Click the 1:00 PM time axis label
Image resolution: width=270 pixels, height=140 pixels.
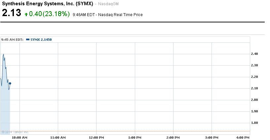tap(135, 137)
